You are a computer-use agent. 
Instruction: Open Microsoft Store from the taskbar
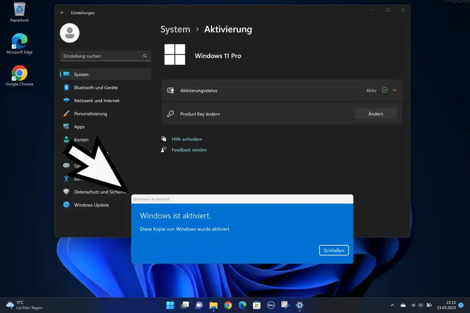tap(257, 305)
